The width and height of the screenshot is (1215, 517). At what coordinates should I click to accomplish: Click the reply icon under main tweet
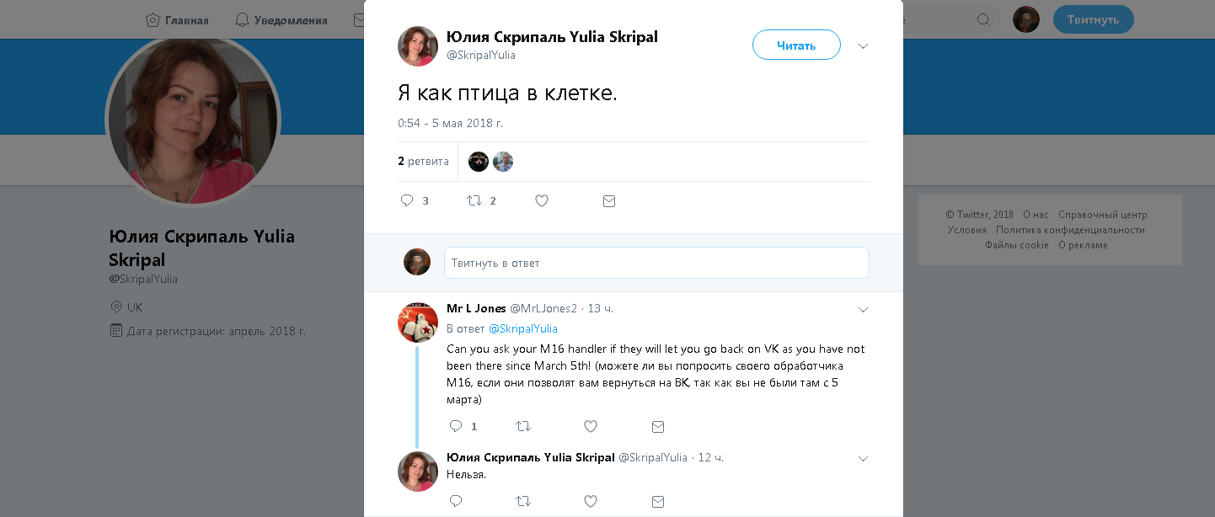coord(407,201)
